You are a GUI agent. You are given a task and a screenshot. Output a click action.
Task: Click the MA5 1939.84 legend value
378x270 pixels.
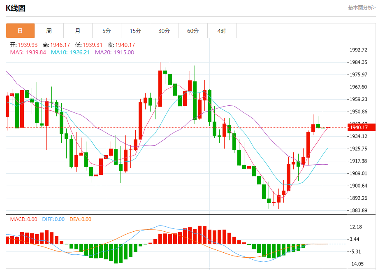pyautogui.click(x=28, y=52)
